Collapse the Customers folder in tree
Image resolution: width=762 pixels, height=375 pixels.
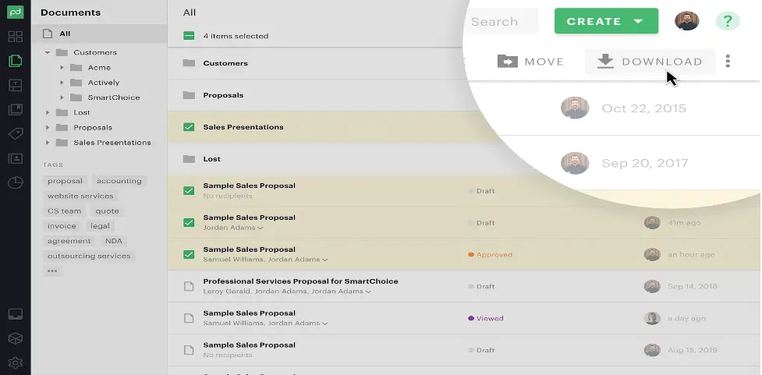point(47,52)
